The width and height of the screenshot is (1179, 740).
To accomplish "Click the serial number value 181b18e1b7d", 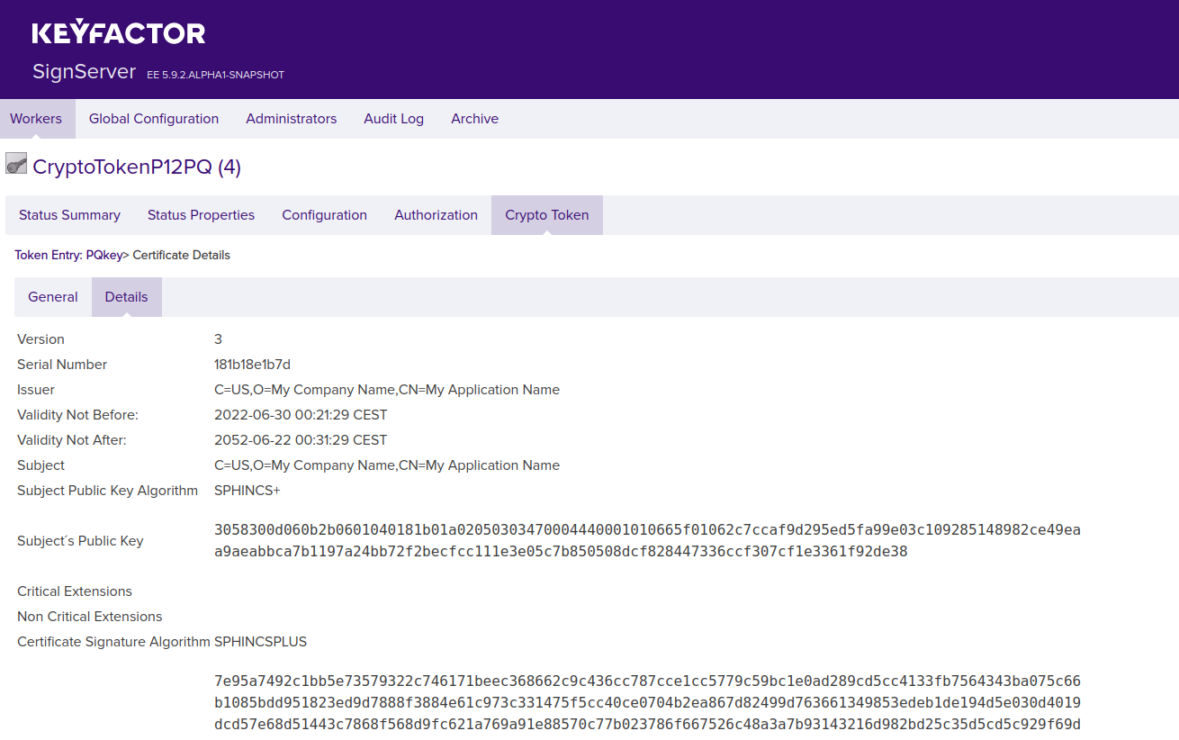I will click(x=252, y=365).
